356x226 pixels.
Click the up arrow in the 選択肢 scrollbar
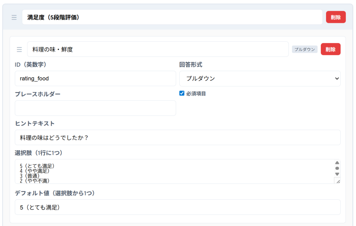(337, 162)
